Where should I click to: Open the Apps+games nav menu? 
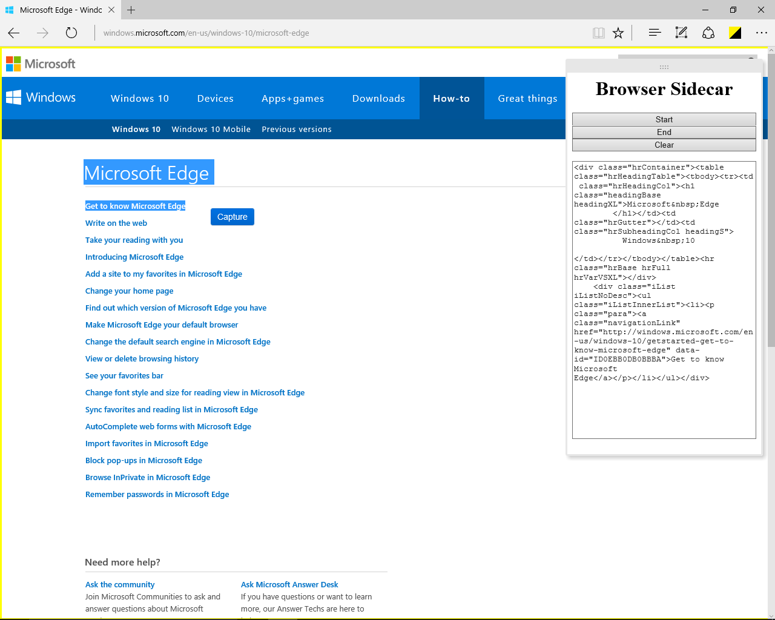(x=292, y=98)
